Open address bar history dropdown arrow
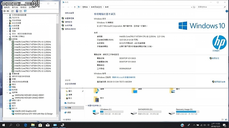The height and width of the screenshot is (128, 229). click(191, 7)
